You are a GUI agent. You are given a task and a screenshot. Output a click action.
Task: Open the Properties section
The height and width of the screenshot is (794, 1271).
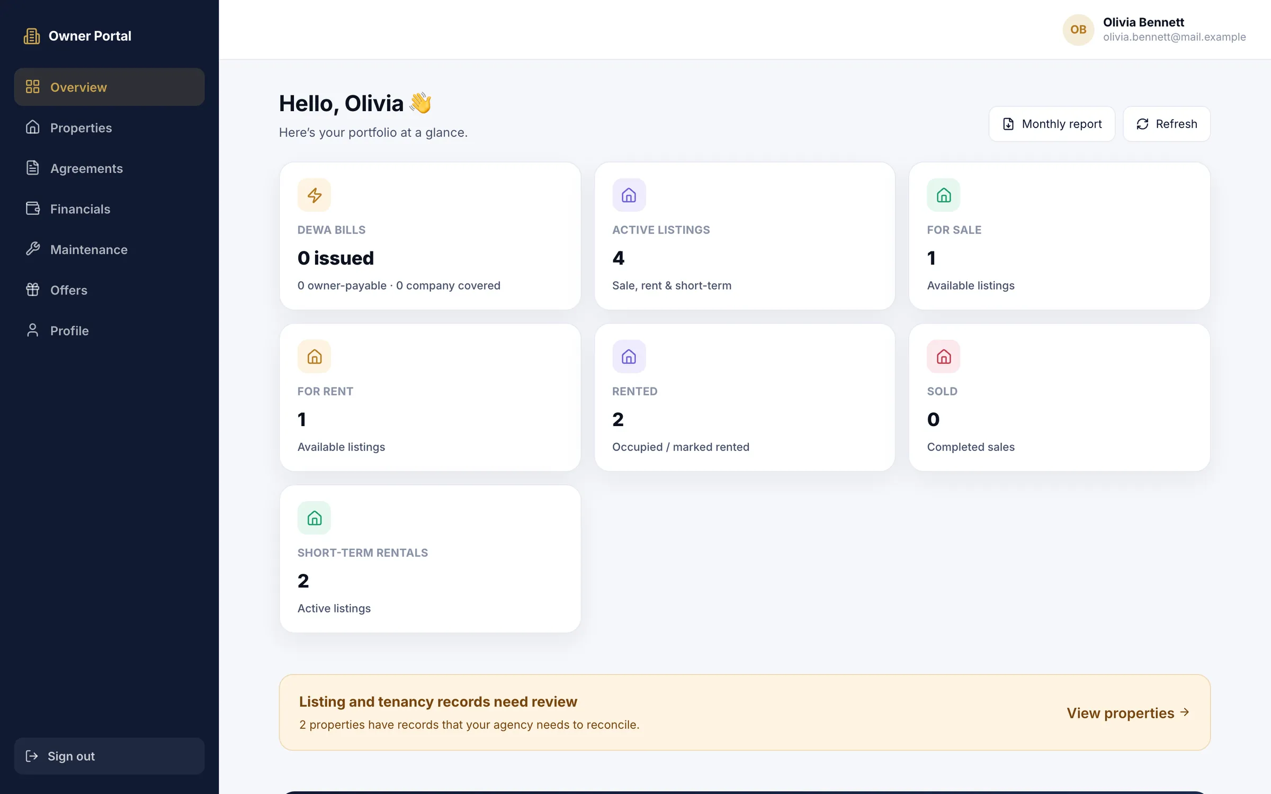[109, 128]
